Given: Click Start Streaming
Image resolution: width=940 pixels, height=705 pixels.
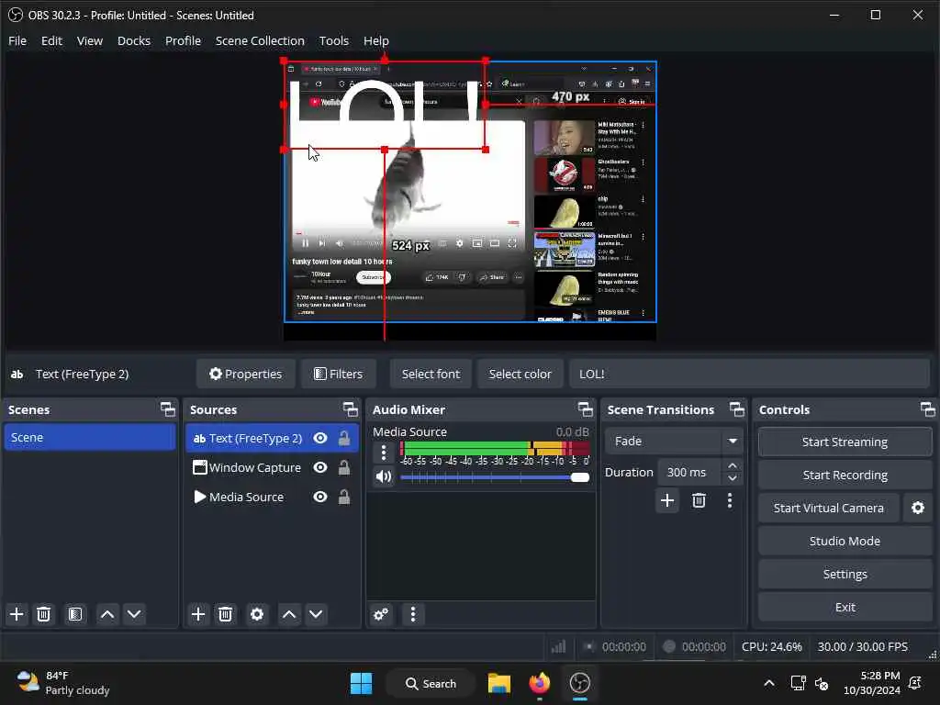Looking at the screenshot, I should (x=845, y=442).
